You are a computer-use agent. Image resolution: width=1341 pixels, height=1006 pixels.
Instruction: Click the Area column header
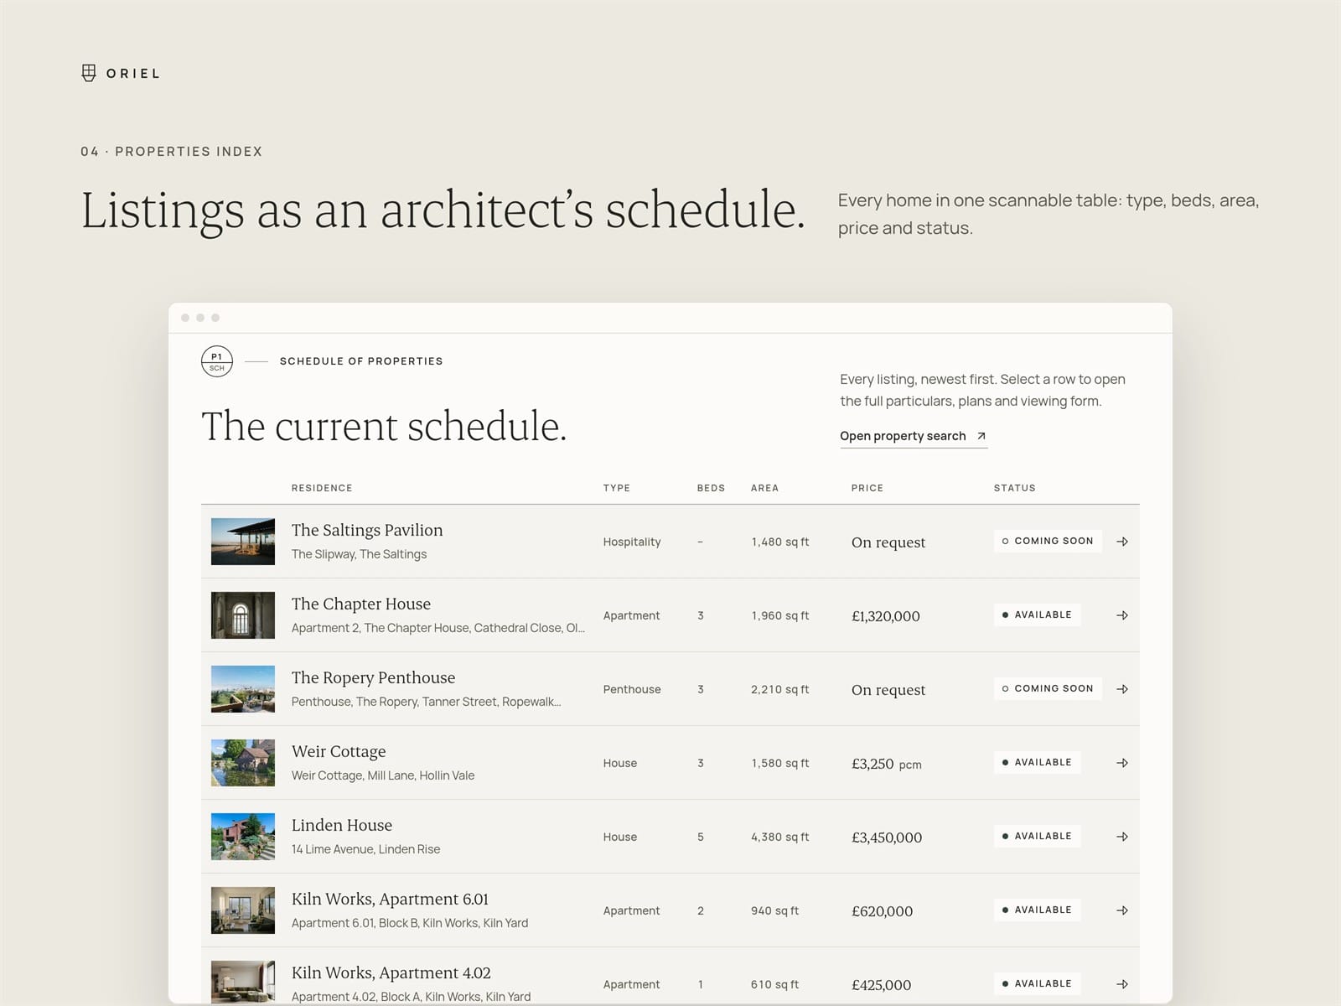[x=765, y=488]
